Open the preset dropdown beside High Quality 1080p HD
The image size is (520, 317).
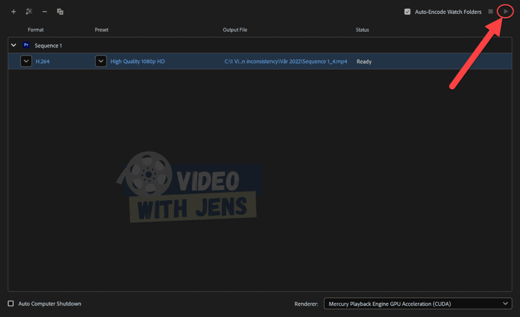click(x=101, y=61)
